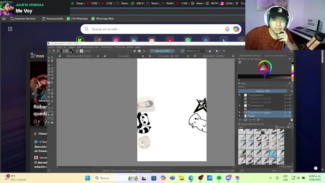Select the Ellipse shape tool in Krita

[x=52, y=68]
